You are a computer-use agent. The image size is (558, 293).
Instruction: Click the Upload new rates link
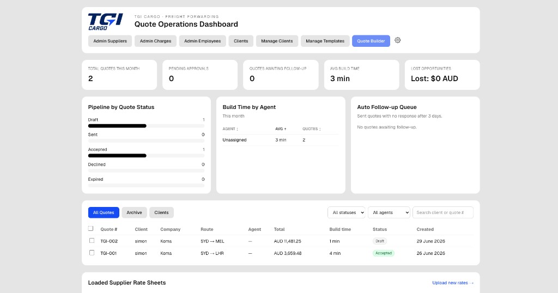pos(453,283)
